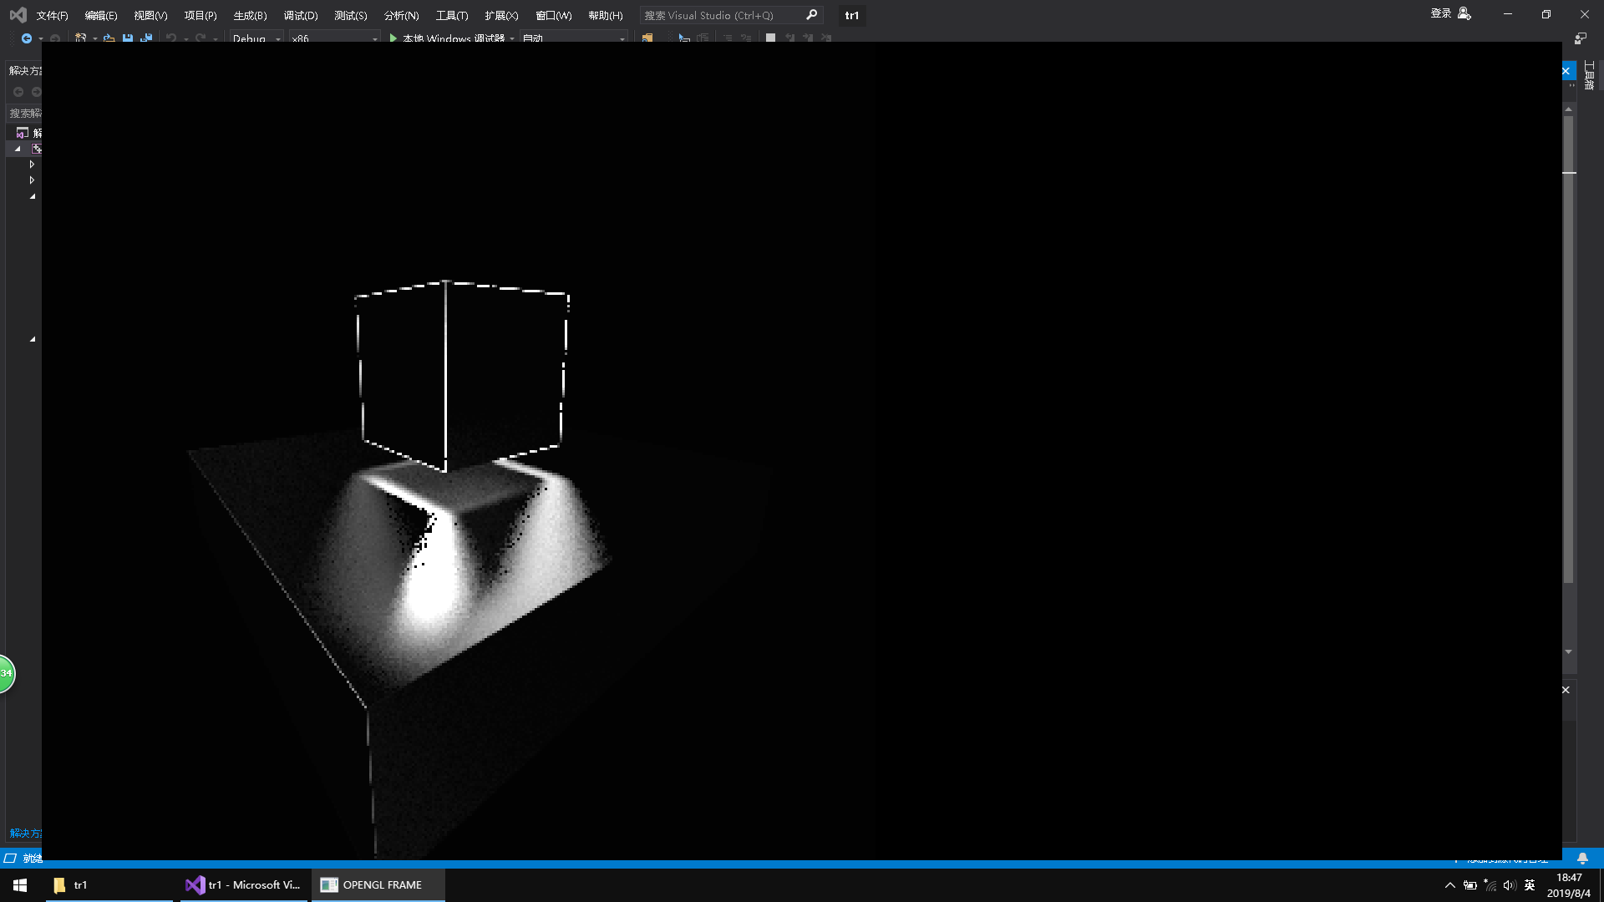This screenshot has height=902, width=1604.
Task: Click the Visual Studio search magnifier icon
Action: coord(811,15)
